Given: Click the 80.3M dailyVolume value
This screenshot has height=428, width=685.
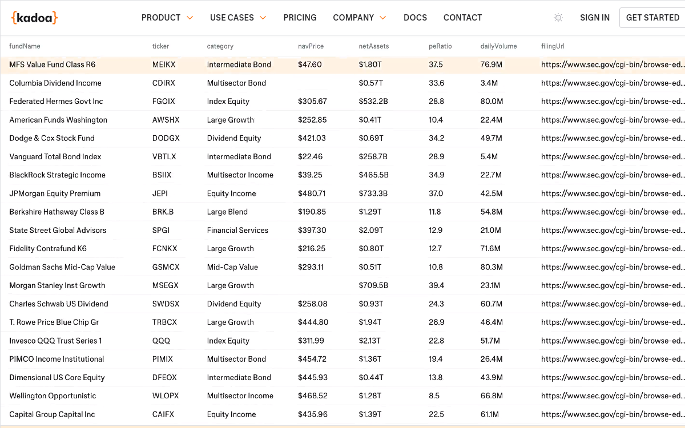Looking at the screenshot, I should tap(491, 267).
